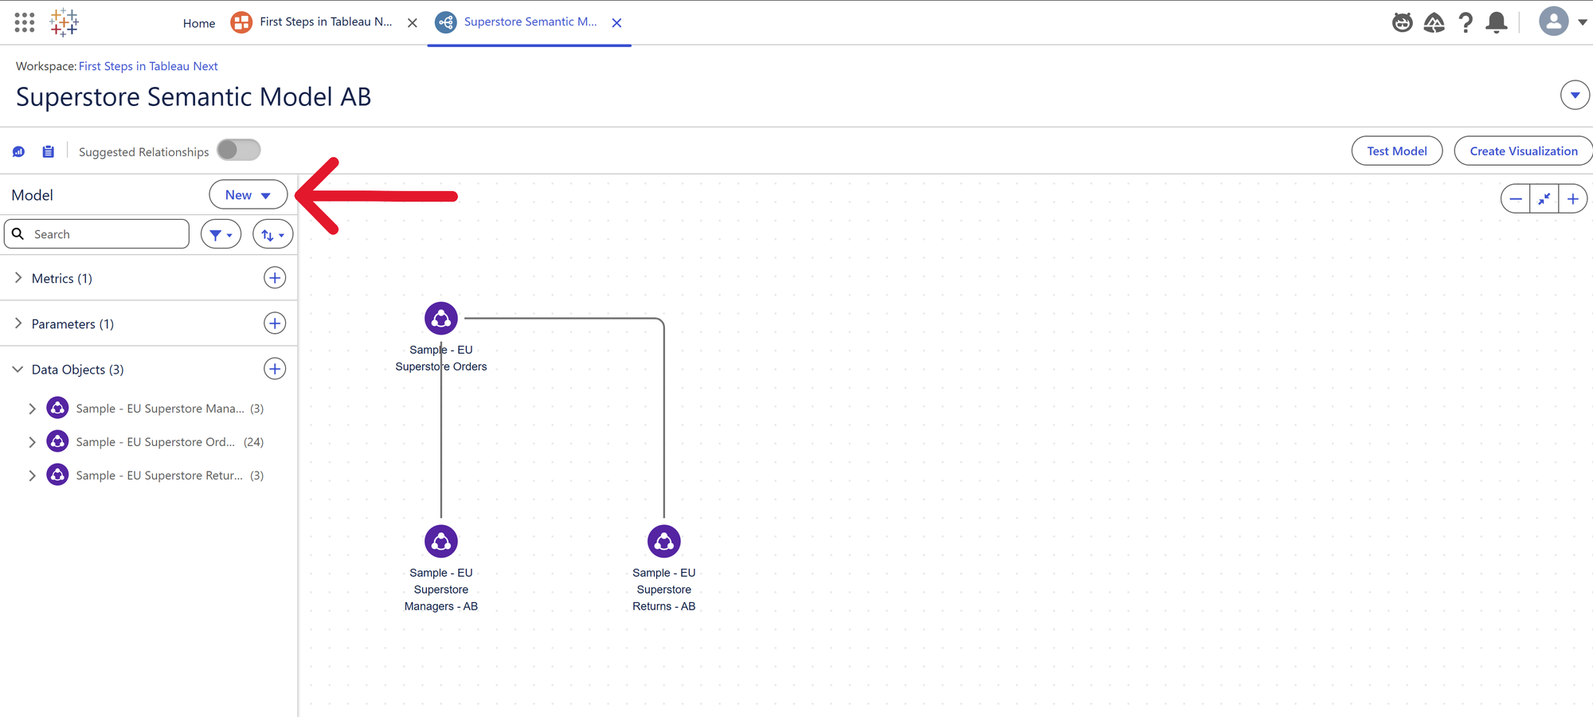Expand Sample - EU Superstore Retur... row

pos(32,476)
